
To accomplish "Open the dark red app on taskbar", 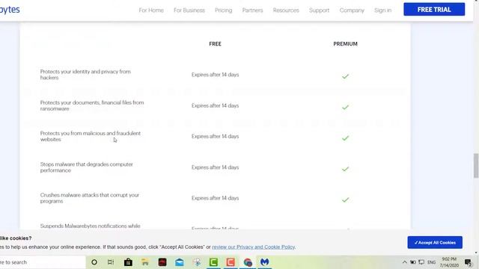I will 162,262.
